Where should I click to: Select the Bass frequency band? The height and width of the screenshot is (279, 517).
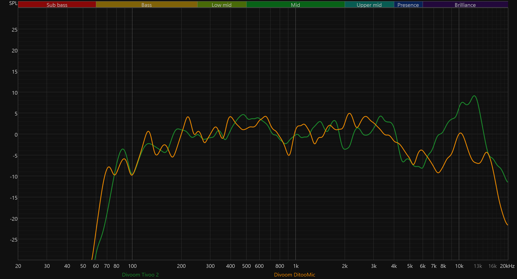tap(147, 5)
